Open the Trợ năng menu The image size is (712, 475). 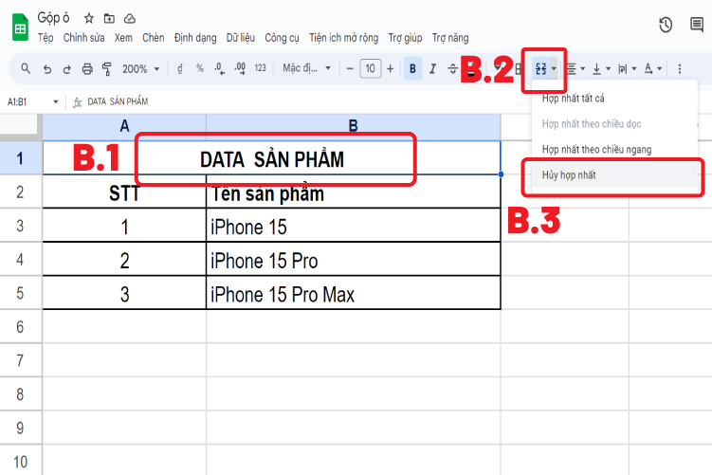[x=450, y=38]
